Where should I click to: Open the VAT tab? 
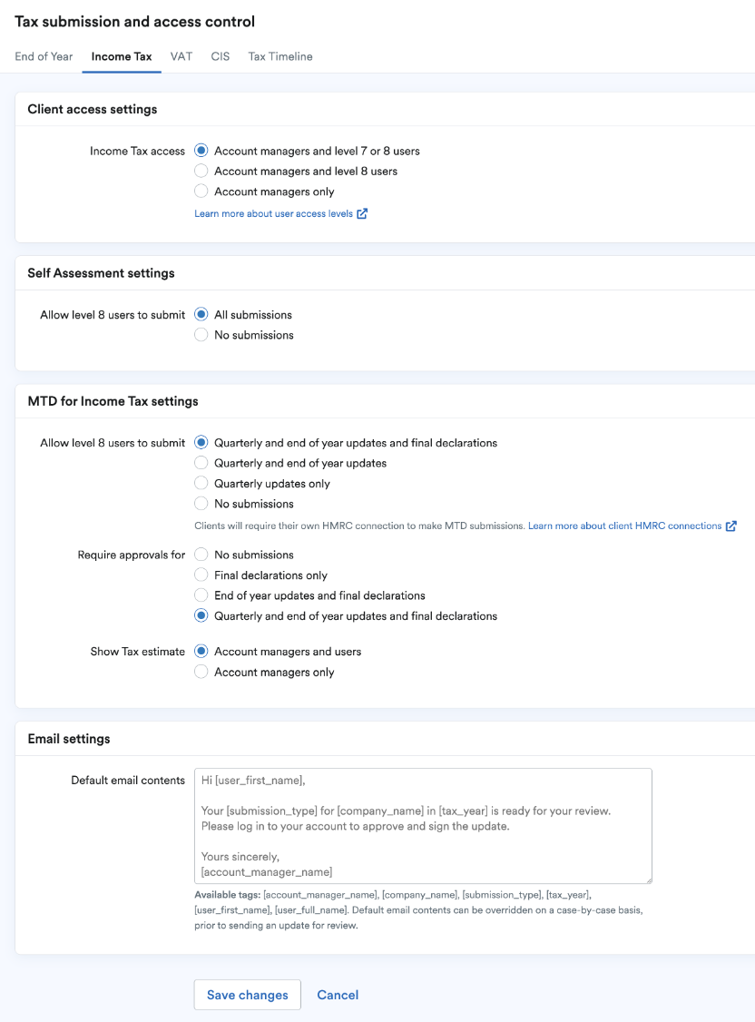181,56
